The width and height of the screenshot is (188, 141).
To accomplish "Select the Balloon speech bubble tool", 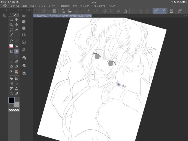I will click(x=11, y=94).
